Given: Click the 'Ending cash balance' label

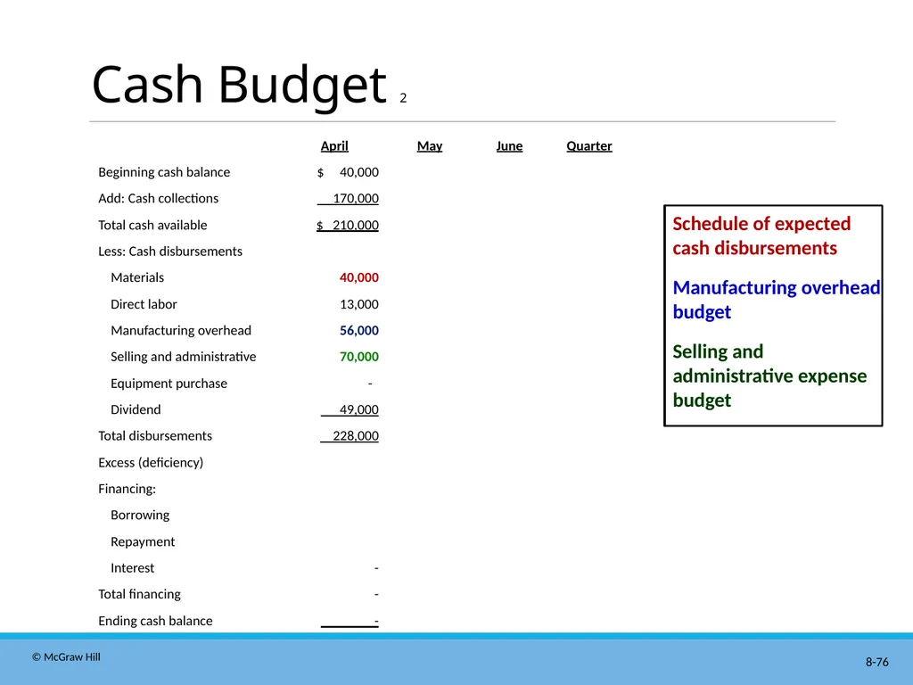Looking at the screenshot, I should pyautogui.click(x=155, y=621).
